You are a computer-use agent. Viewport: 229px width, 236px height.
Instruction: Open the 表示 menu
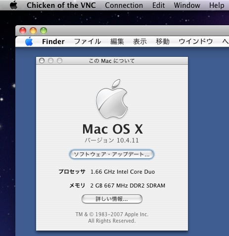point(140,42)
